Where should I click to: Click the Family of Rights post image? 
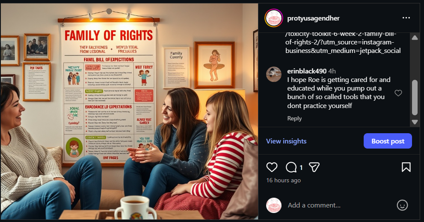pos(129,111)
